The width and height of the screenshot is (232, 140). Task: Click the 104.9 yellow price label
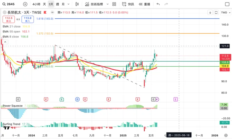(x=224, y=66)
